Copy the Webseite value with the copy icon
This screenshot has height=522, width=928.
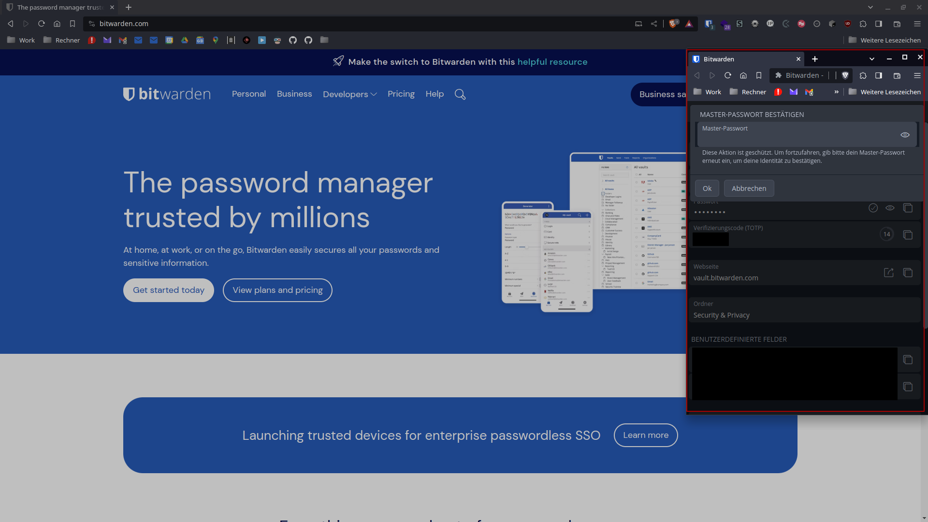coord(908,273)
